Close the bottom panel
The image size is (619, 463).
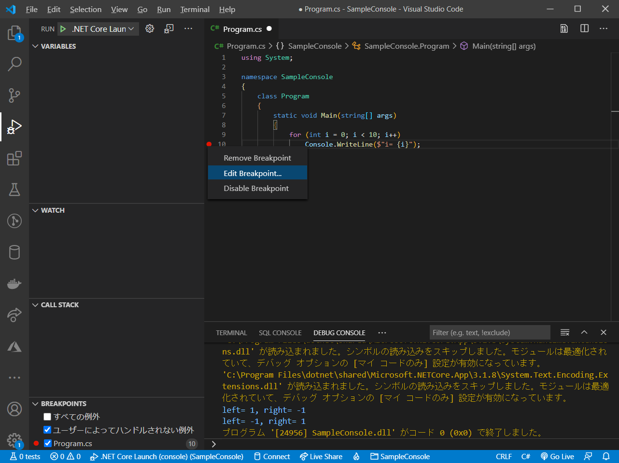[x=604, y=332]
